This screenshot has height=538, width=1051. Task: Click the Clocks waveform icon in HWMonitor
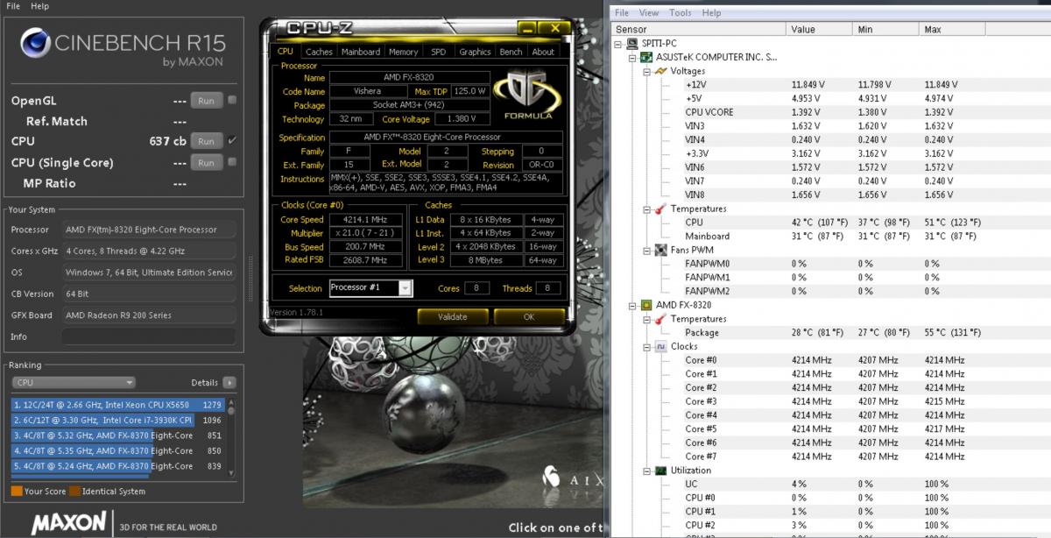click(x=660, y=346)
